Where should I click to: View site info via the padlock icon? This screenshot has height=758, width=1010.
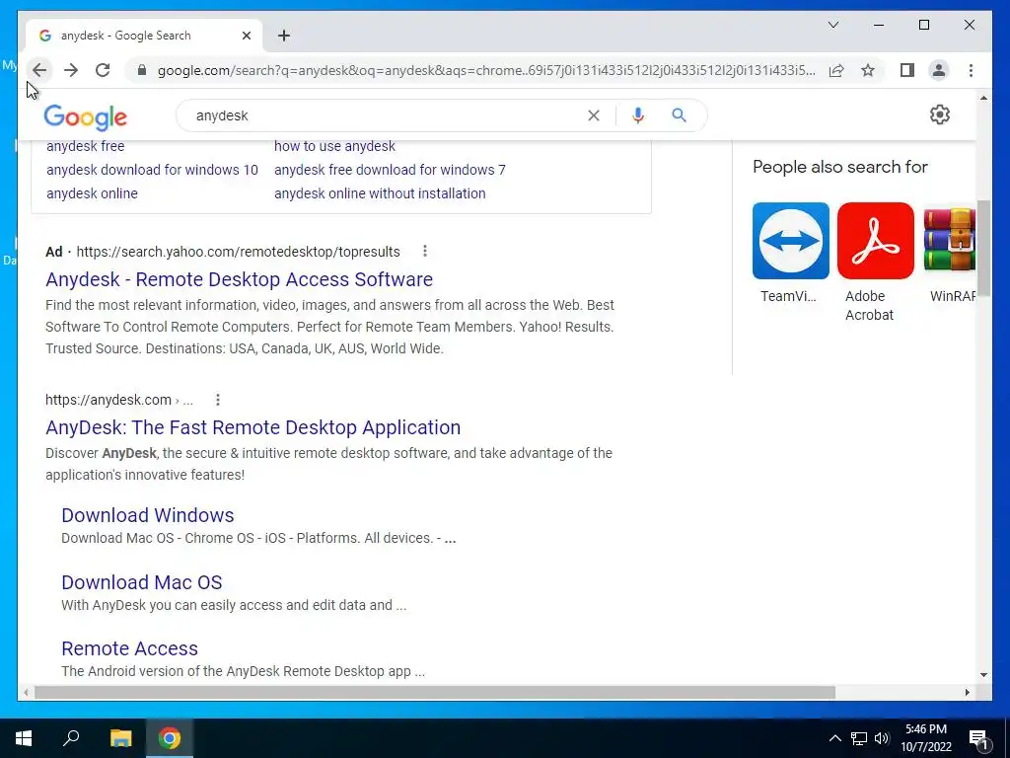coord(142,70)
